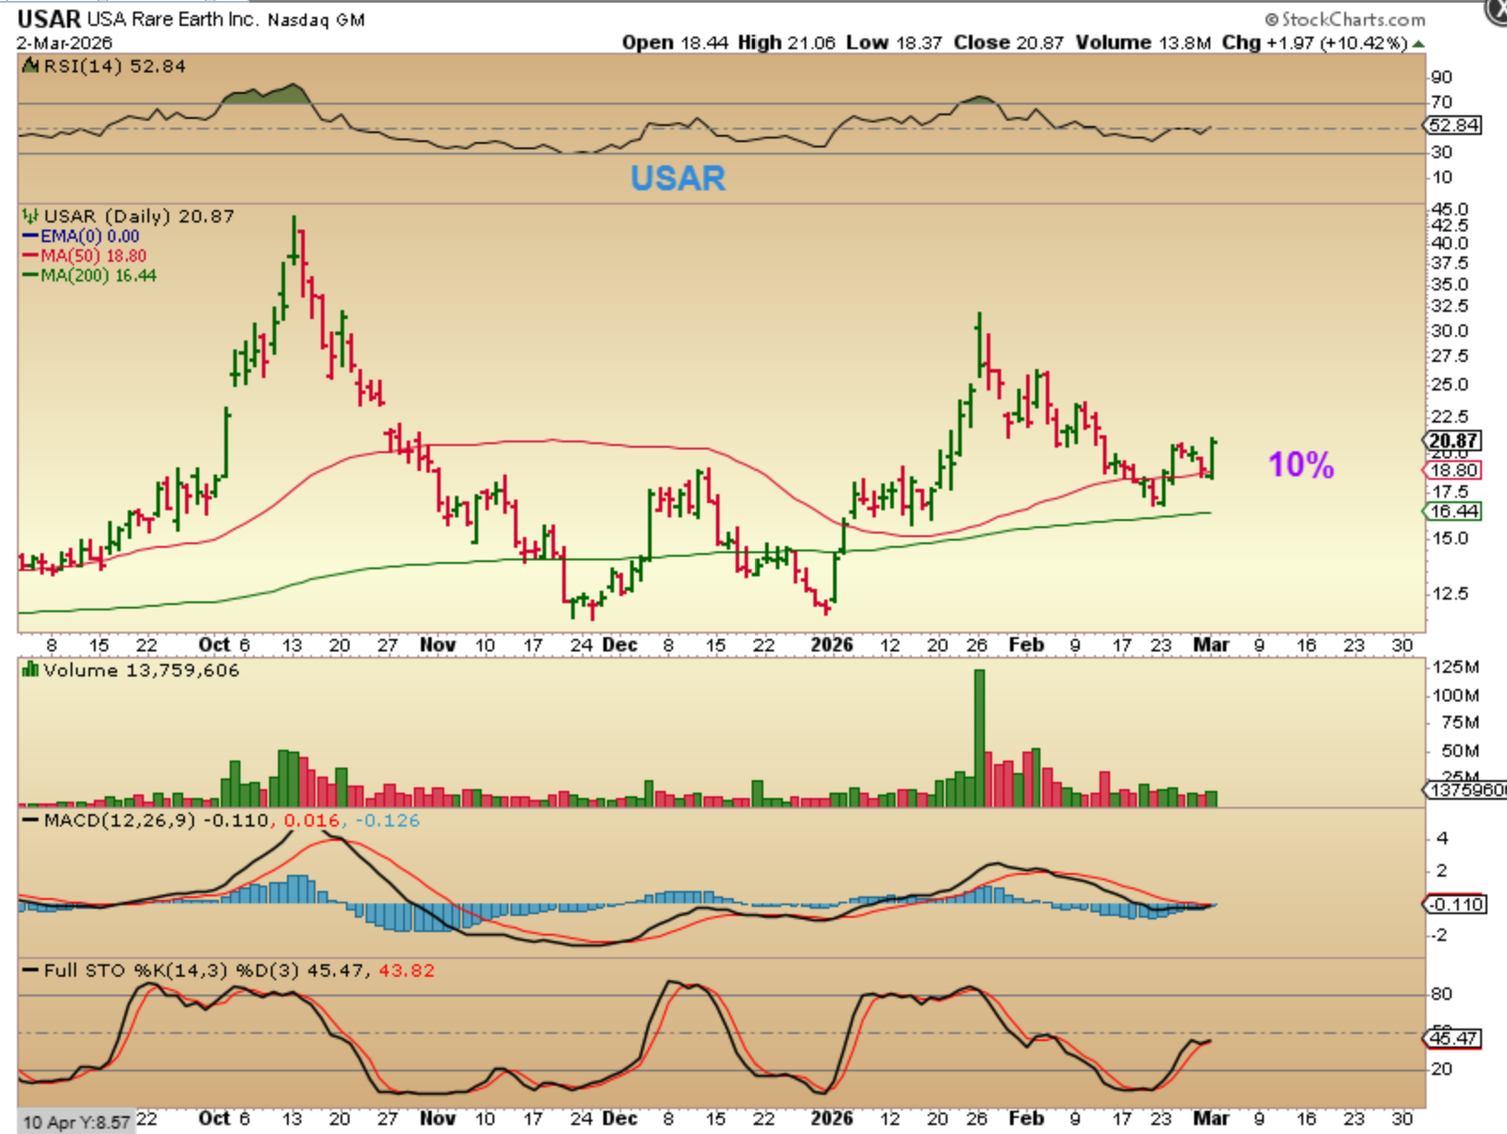This screenshot has height=1134, width=1507.
Task: Click the 52.84 RSI tag on the right axis
Action: coord(1453,126)
